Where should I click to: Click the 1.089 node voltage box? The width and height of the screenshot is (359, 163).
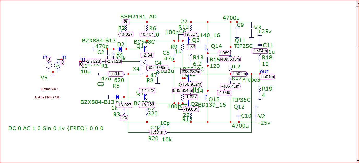point(224,53)
